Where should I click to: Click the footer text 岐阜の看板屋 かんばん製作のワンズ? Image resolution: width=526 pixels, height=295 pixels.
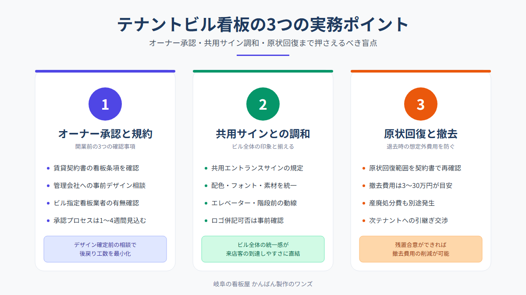pos(263,284)
